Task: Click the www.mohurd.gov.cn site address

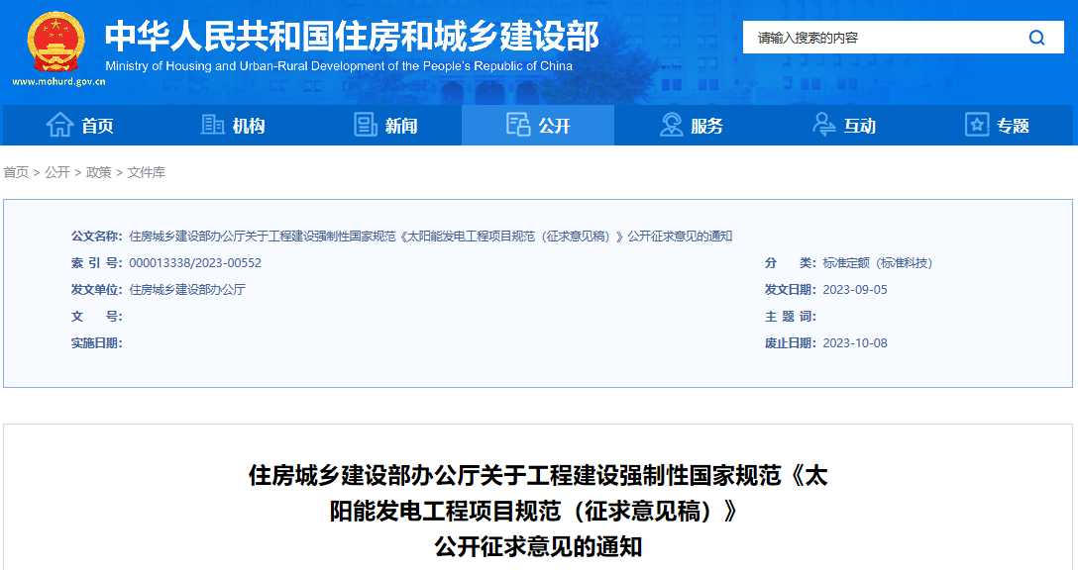Action: 58,82
